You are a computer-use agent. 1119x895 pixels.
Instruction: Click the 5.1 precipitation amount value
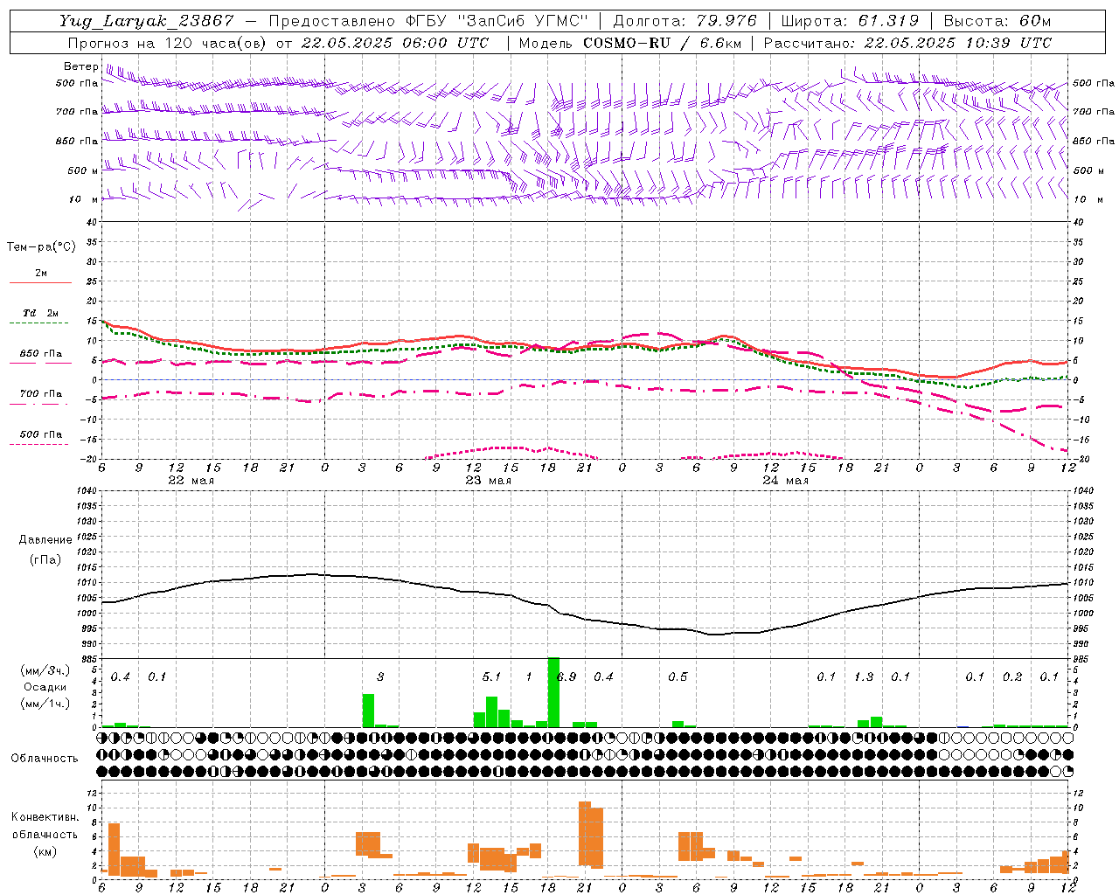(x=491, y=676)
